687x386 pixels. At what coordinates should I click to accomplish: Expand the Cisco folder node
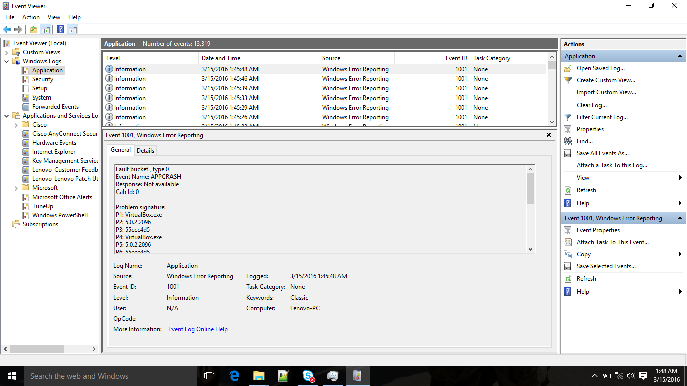(16, 125)
